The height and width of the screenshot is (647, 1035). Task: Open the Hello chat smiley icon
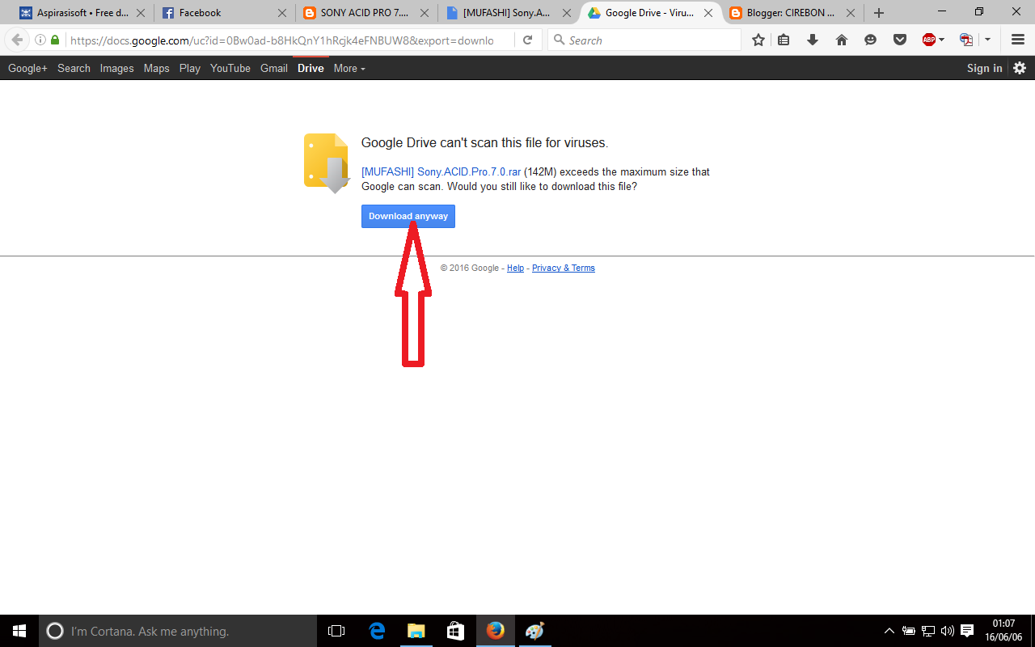click(x=870, y=40)
